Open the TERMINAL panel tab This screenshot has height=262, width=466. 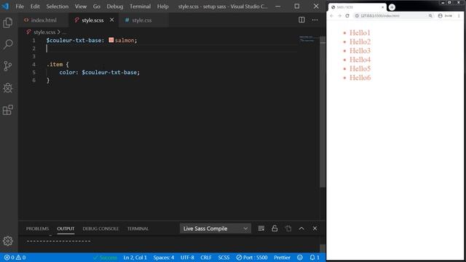(138, 229)
